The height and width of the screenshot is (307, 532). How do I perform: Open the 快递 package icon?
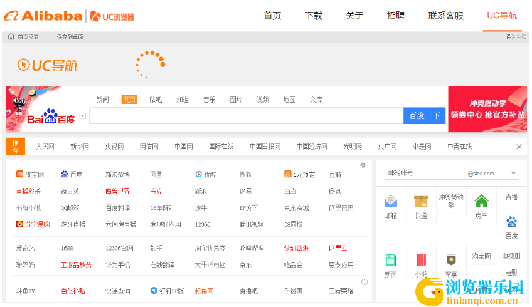421,201
